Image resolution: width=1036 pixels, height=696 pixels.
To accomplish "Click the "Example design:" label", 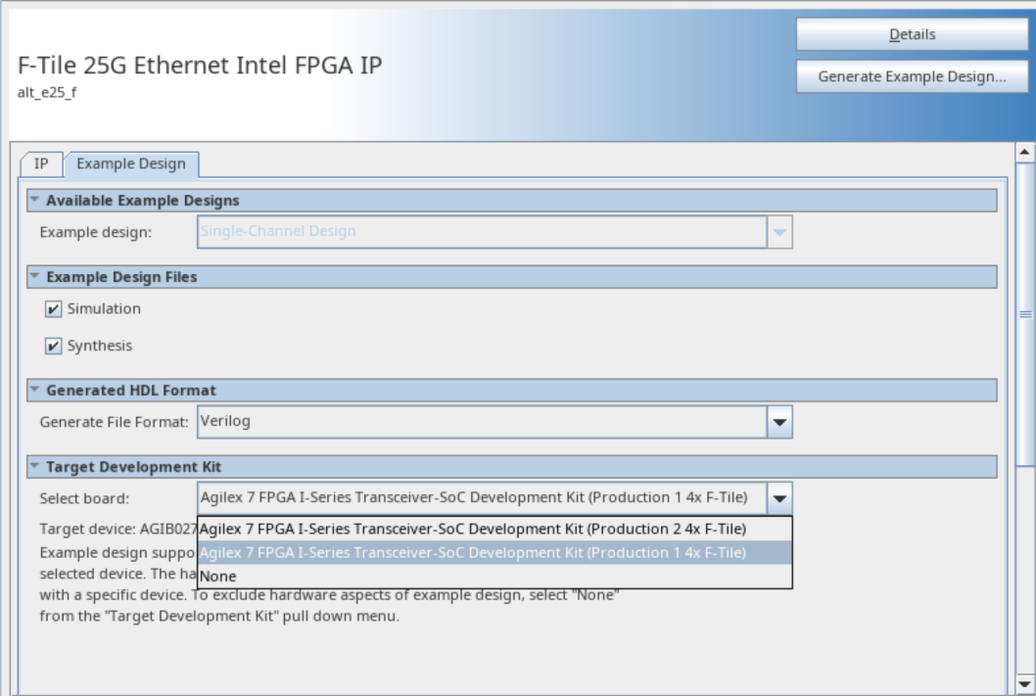I will point(96,232).
